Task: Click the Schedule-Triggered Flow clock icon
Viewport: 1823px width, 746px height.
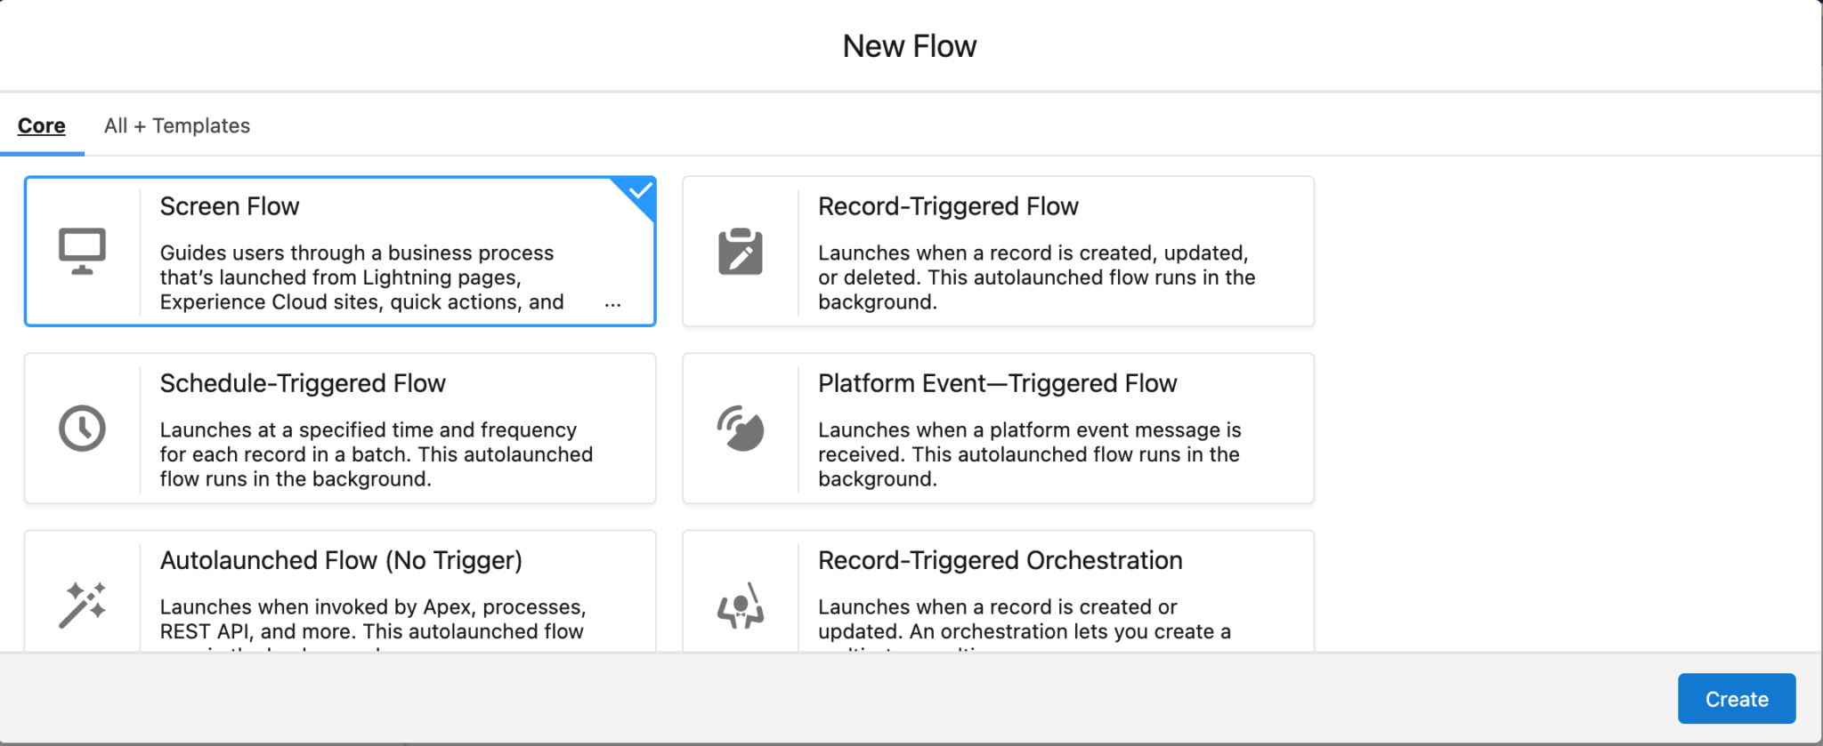Action: [82, 429]
